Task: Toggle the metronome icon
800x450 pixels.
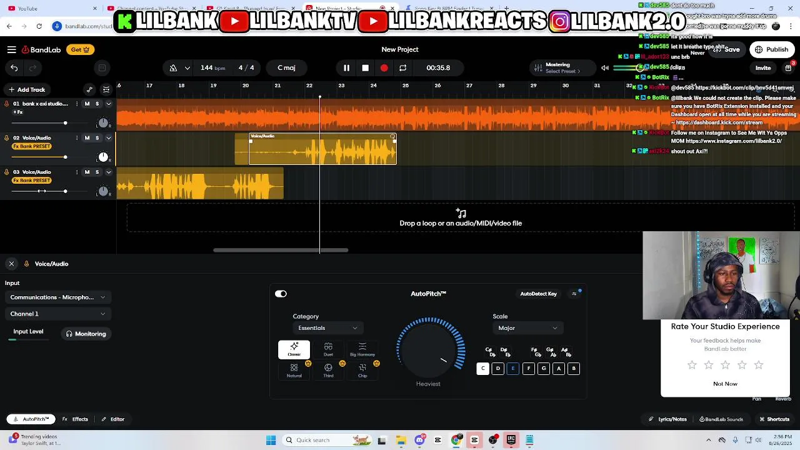Action: pyautogui.click(x=172, y=67)
